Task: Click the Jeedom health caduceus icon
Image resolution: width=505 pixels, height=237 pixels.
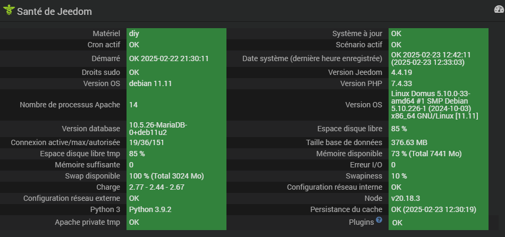Action: pos(9,10)
